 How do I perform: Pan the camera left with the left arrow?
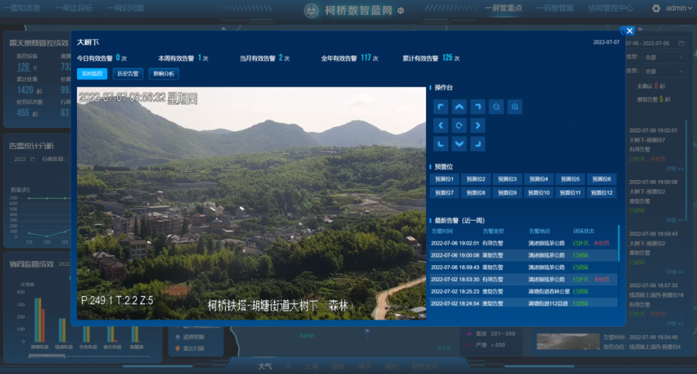[x=441, y=126]
